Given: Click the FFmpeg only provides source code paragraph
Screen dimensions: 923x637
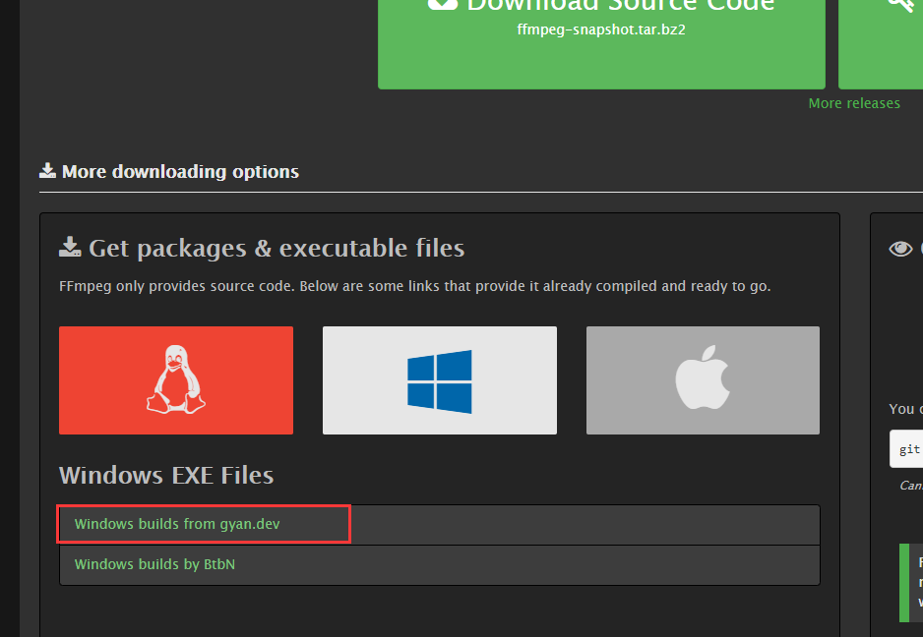Looking at the screenshot, I should coord(415,286).
